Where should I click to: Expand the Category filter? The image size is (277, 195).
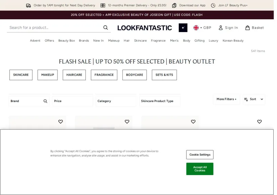[116, 101]
